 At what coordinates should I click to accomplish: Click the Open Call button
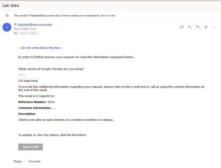tap(30, 147)
